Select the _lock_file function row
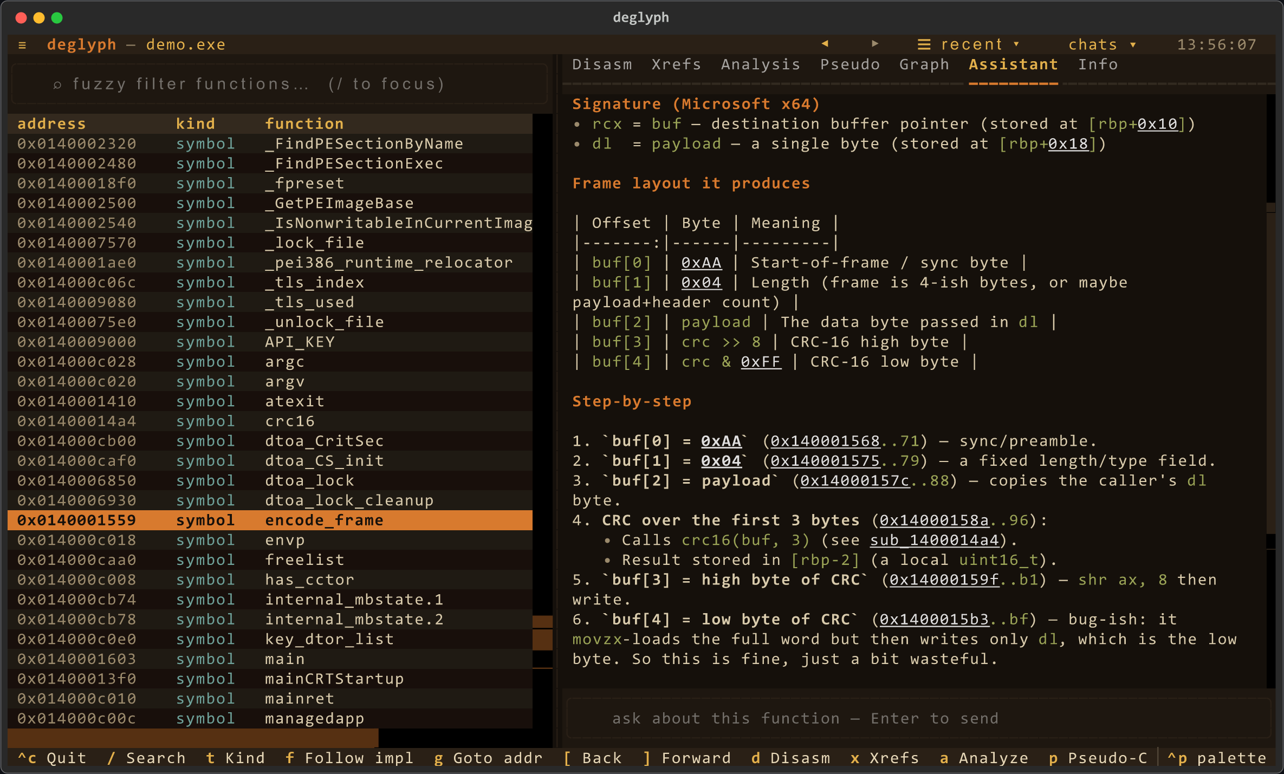The width and height of the screenshot is (1284, 774). click(x=270, y=243)
